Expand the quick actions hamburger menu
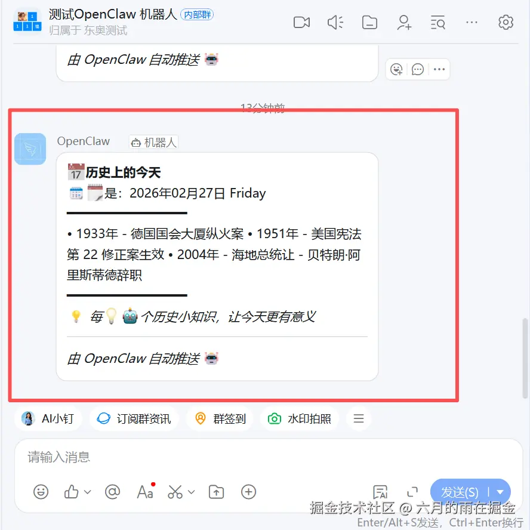This screenshot has width=530, height=530. point(359,418)
